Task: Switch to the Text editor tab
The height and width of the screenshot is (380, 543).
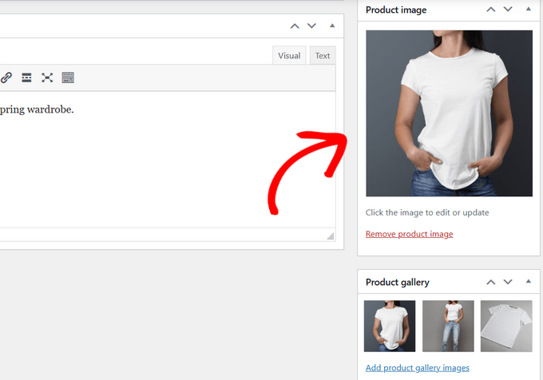Action: 323,56
